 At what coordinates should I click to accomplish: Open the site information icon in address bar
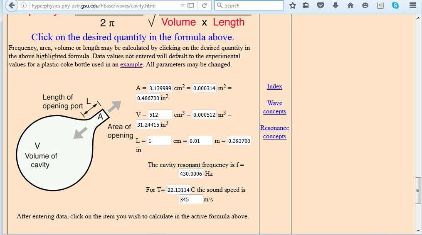point(24,6)
